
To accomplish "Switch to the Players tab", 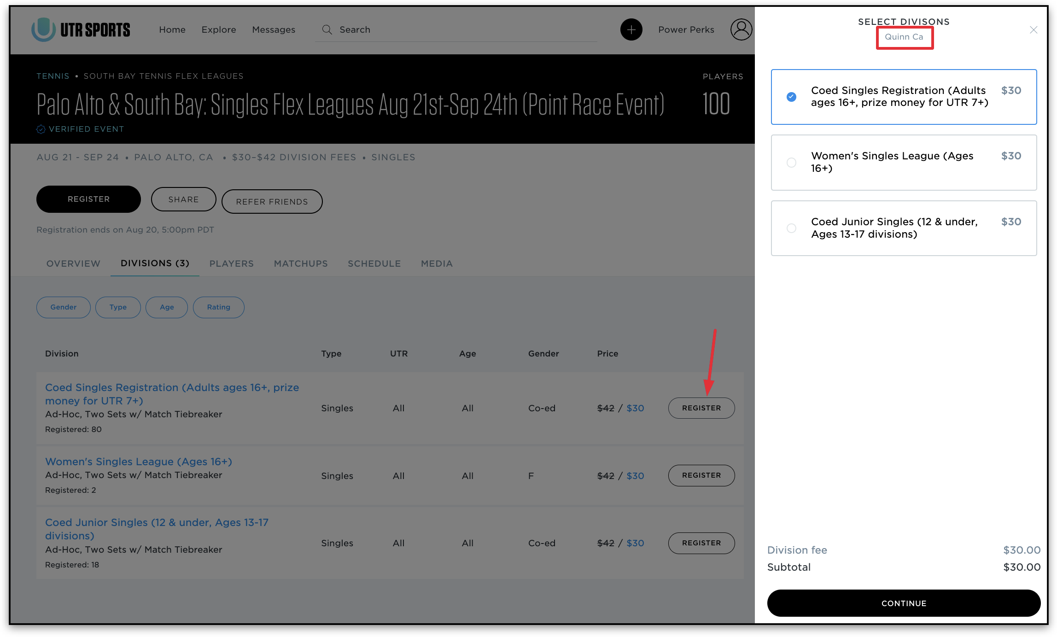I will 231,263.
